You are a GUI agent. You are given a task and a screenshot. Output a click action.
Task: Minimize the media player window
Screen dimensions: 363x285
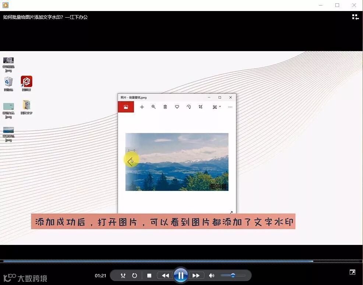tap(321, 5)
